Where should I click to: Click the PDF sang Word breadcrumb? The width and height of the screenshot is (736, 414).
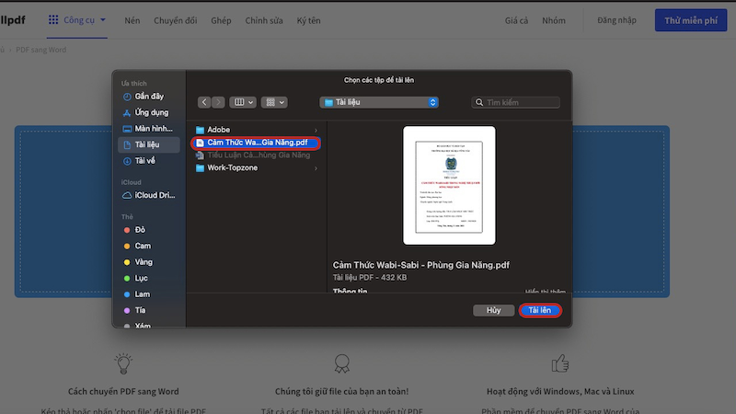[40, 50]
